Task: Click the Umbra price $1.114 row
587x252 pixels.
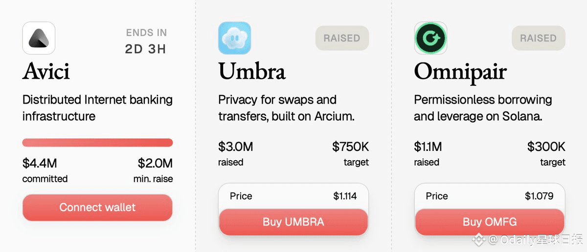Action: (x=293, y=196)
